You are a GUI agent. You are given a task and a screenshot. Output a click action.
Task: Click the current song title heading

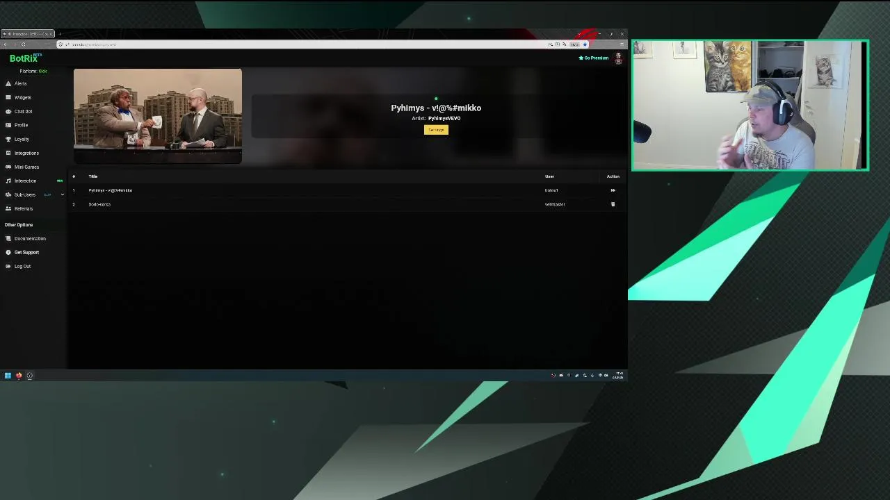pyautogui.click(x=436, y=108)
